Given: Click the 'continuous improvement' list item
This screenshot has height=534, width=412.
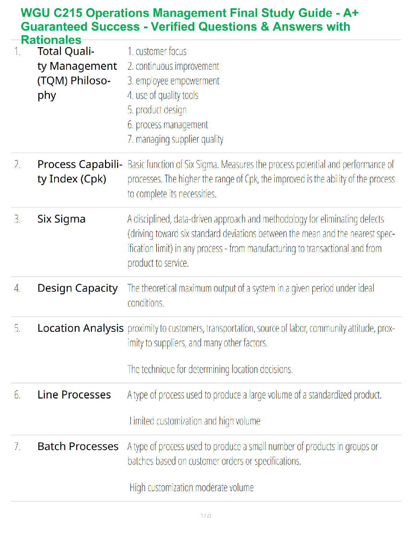Looking at the screenshot, I should [x=173, y=66].
